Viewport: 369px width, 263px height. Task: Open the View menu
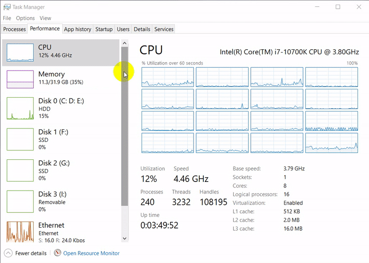click(x=45, y=18)
